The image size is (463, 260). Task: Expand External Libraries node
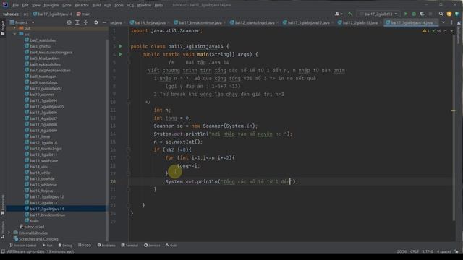click(9, 233)
